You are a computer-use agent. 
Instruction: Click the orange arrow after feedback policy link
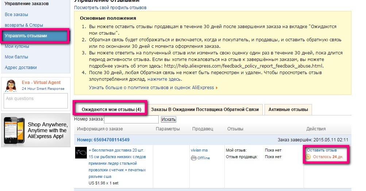[217, 88]
